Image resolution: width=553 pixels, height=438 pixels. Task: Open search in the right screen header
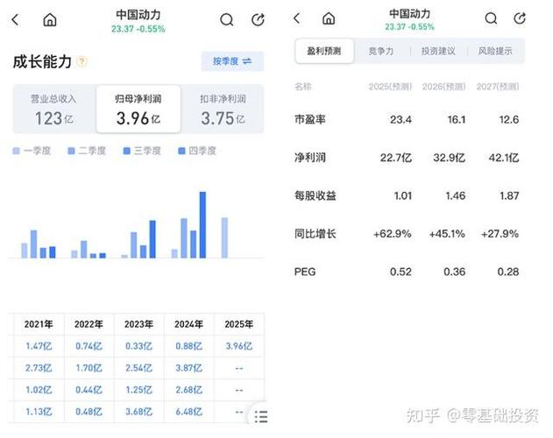click(491, 18)
